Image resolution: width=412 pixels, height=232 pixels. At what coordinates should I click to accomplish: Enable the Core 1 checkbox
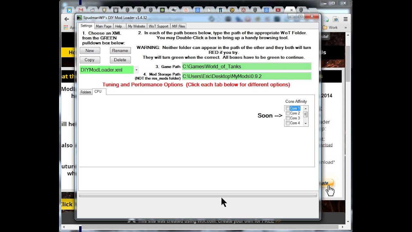click(x=288, y=109)
